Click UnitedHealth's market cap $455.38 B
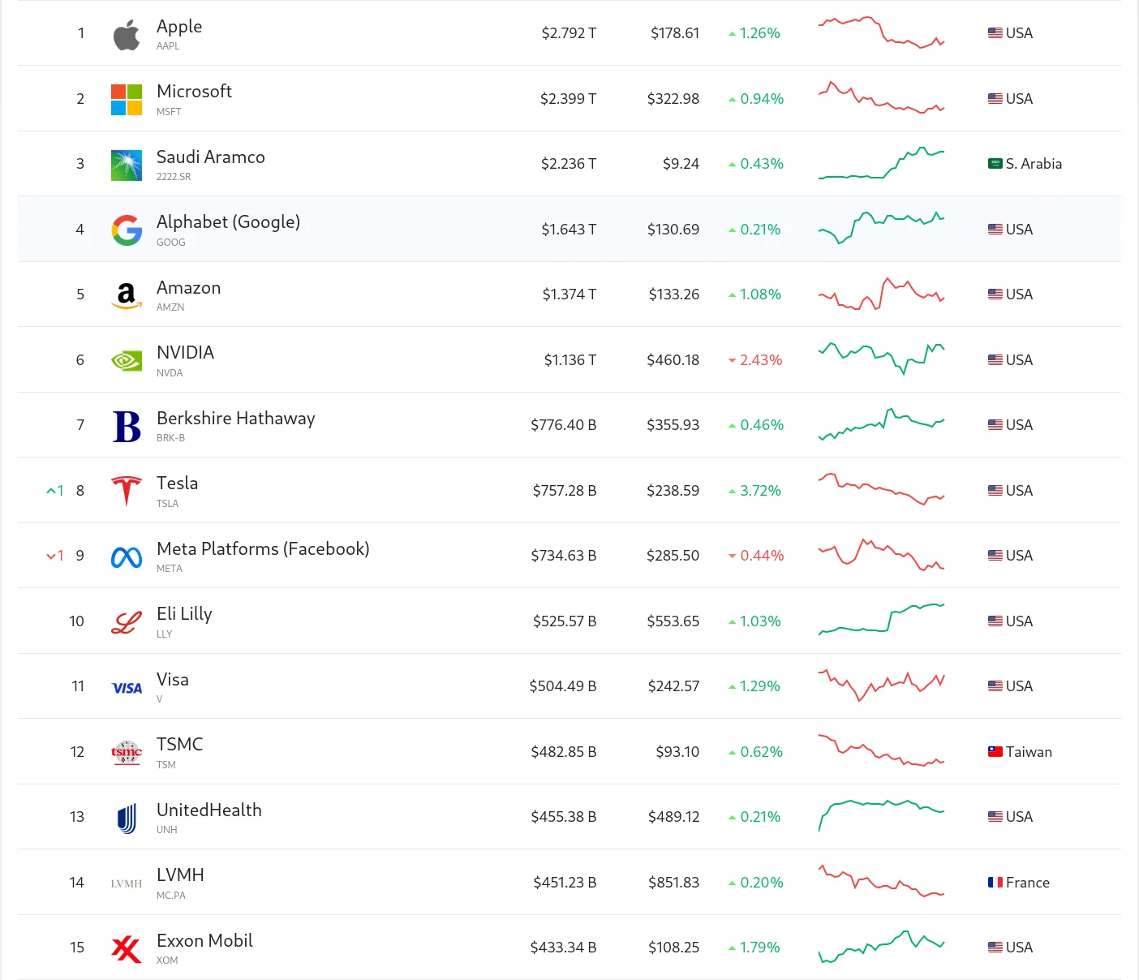Image resolution: width=1139 pixels, height=980 pixels. click(564, 817)
